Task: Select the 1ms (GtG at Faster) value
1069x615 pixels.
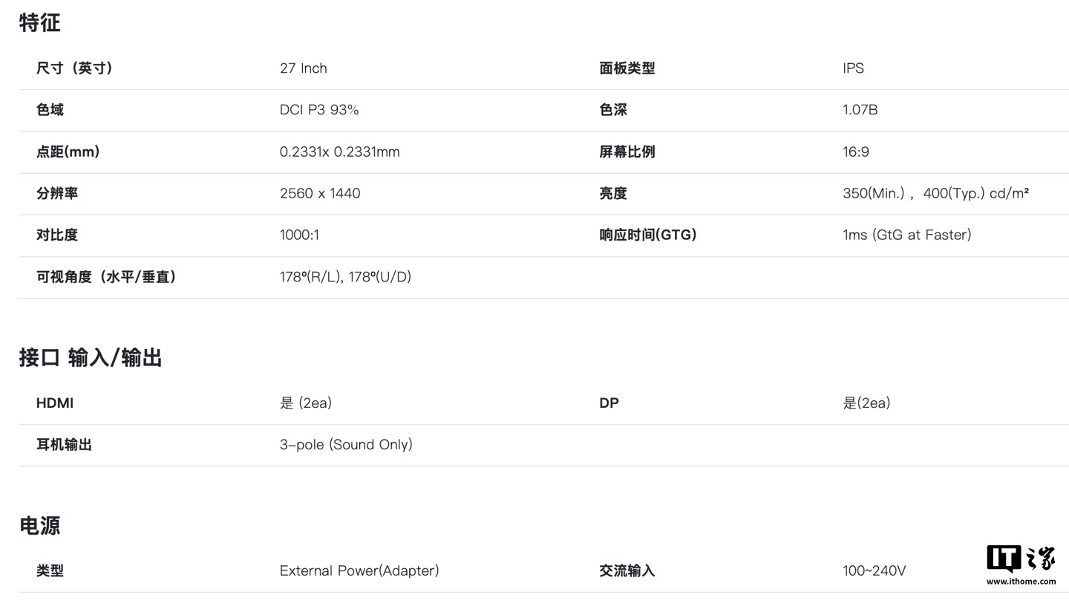Action: (906, 235)
